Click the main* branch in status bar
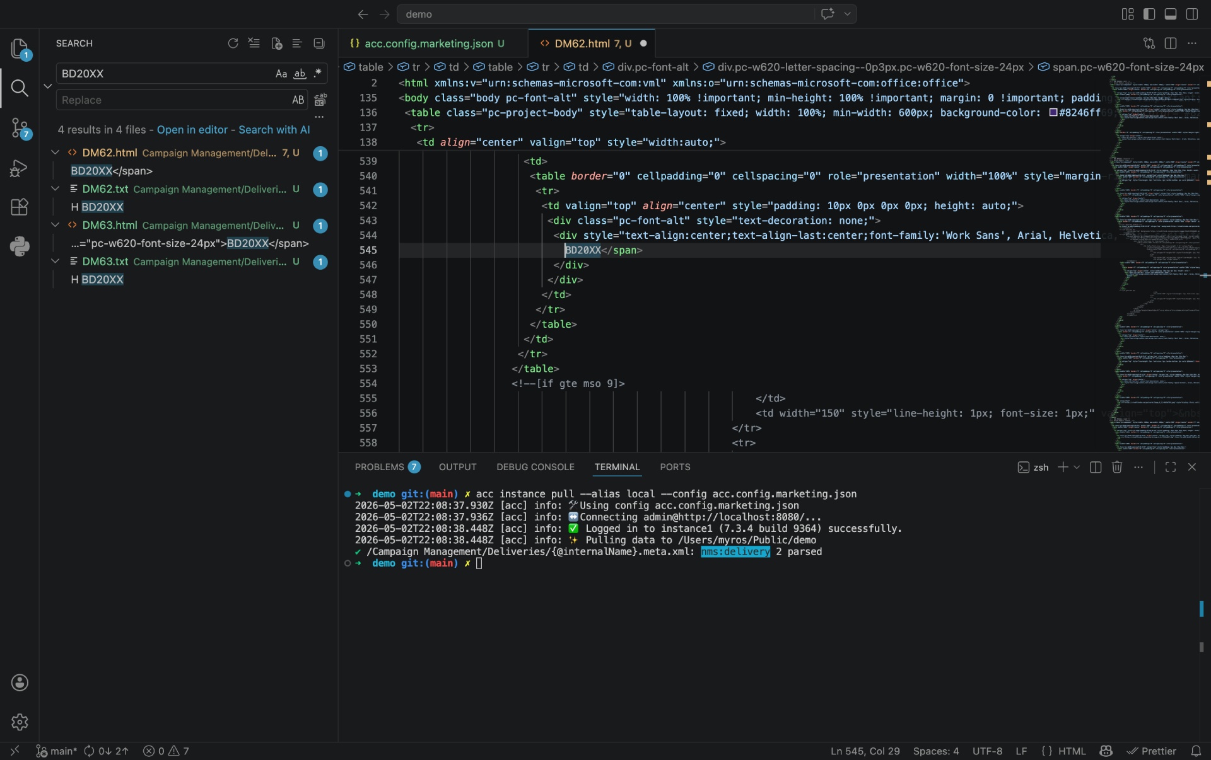Viewport: 1211px width, 760px height. pyautogui.click(x=57, y=751)
